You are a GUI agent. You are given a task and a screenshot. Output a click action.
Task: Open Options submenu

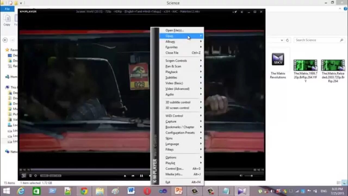(181, 157)
